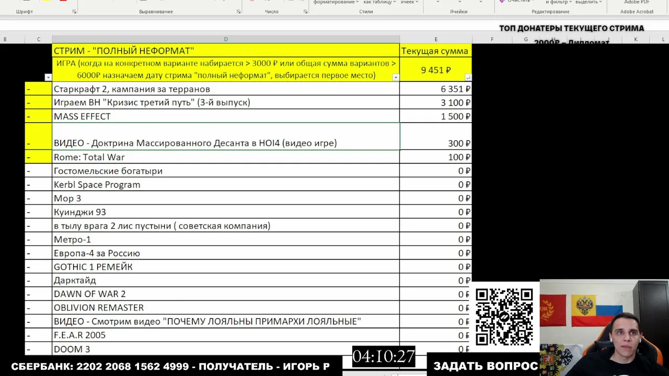
Task: Select the 'F.E.A.R 2005' cell
Action: tap(226, 335)
